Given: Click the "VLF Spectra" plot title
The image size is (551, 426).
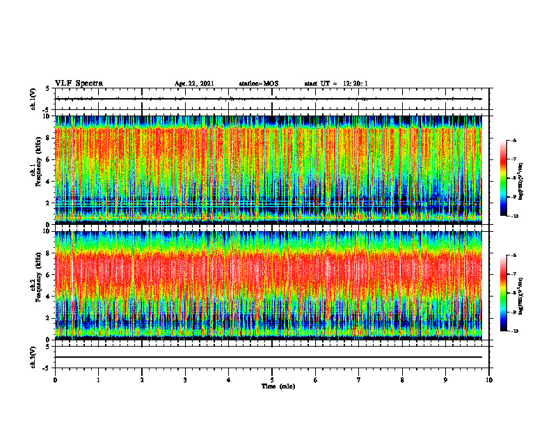Looking at the screenshot, I should coord(79,84).
